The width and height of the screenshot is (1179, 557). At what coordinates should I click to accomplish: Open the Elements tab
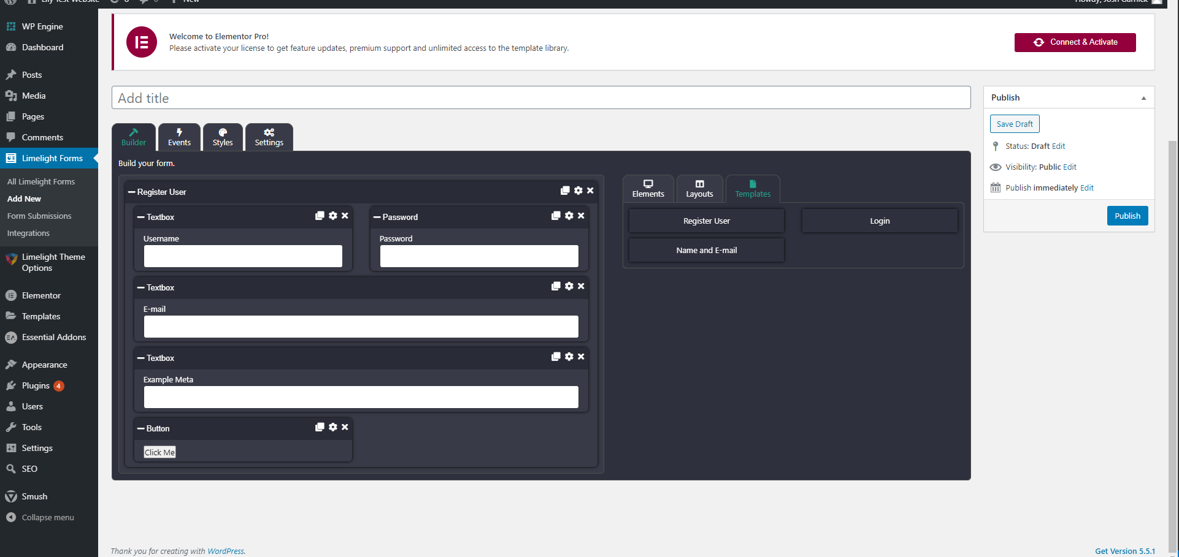pyautogui.click(x=648, y=189)
